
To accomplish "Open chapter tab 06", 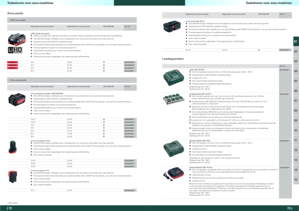I will tap(296, 91).
